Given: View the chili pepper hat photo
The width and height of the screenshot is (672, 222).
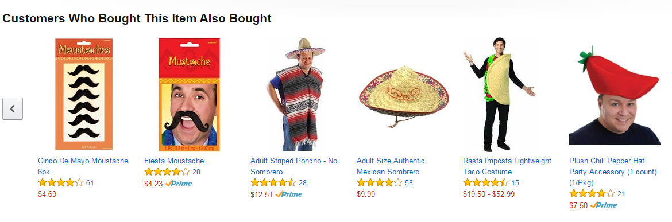Looking at the screenshot, I should click(615, 95).
